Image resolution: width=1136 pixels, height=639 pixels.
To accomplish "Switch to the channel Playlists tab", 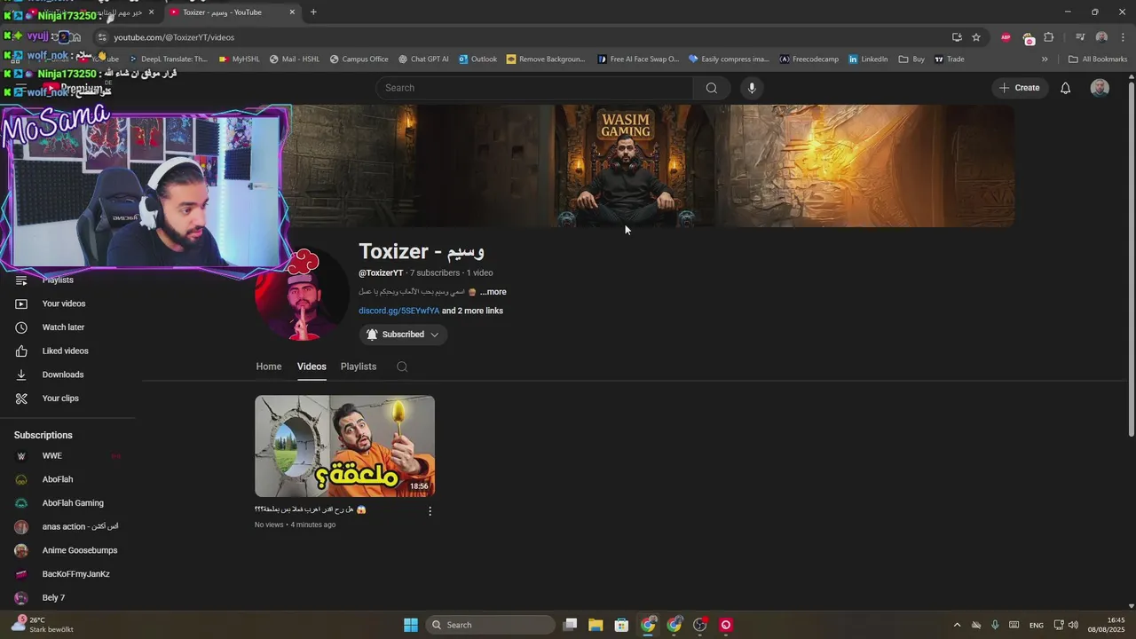I will 359,367.
